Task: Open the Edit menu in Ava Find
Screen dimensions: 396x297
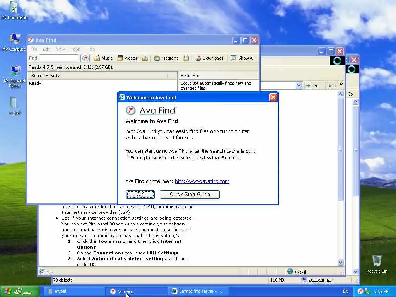Action: pos(46,49)
